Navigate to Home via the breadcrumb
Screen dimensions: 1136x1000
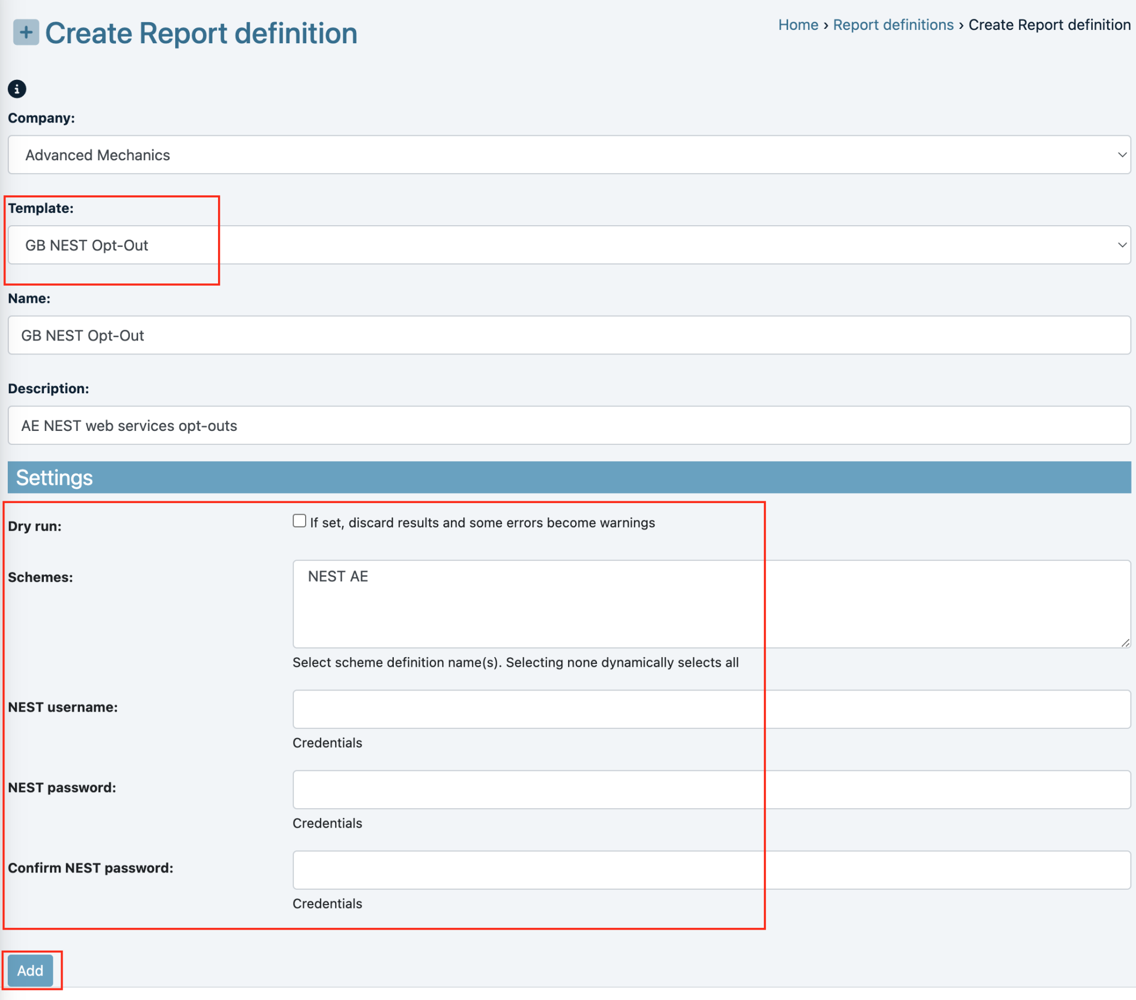click(x=798, y=24)
